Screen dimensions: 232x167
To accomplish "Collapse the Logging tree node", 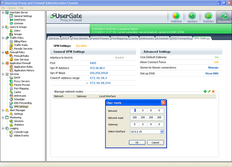I will (x=3, y=128).
